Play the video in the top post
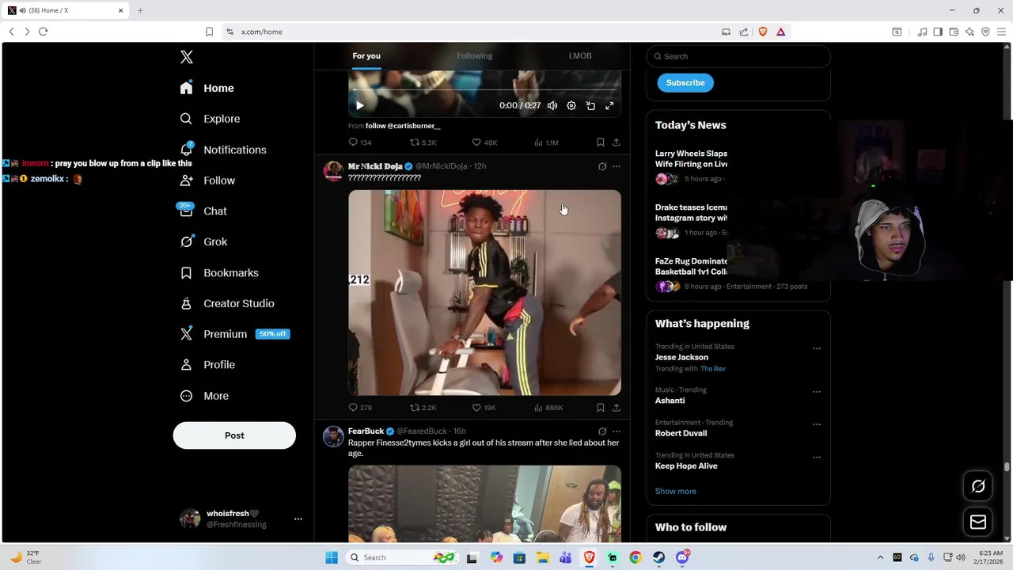The width and height of the screenshot is (1013, 570). pos(359,105)
